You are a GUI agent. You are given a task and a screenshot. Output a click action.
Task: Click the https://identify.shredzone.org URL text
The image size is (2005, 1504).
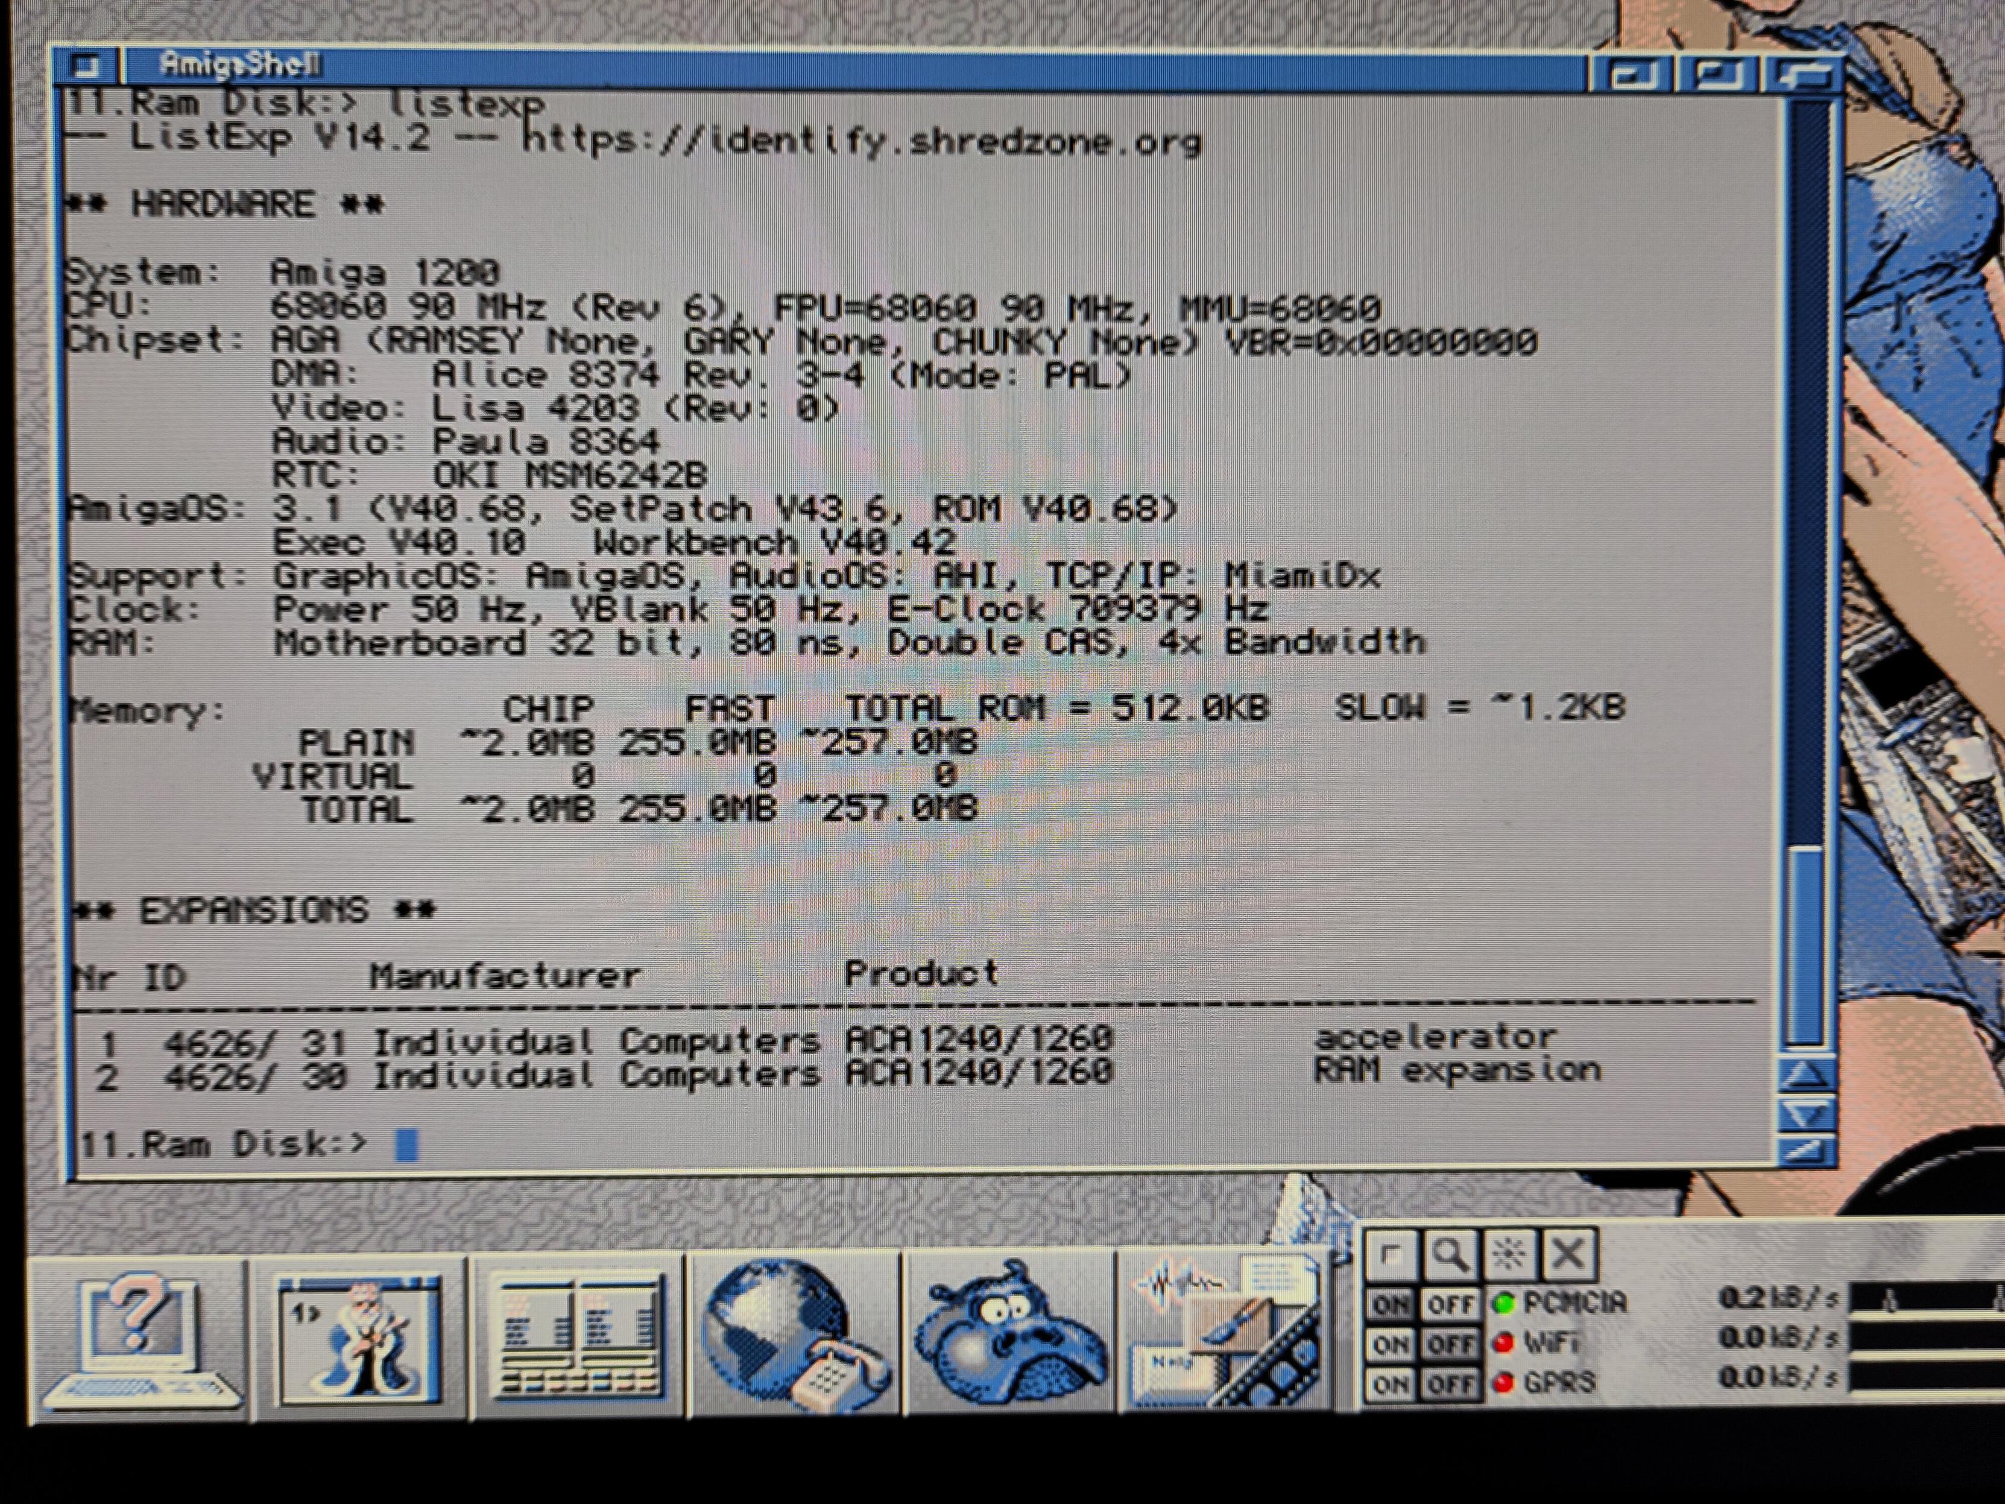(x=863, y=141)
